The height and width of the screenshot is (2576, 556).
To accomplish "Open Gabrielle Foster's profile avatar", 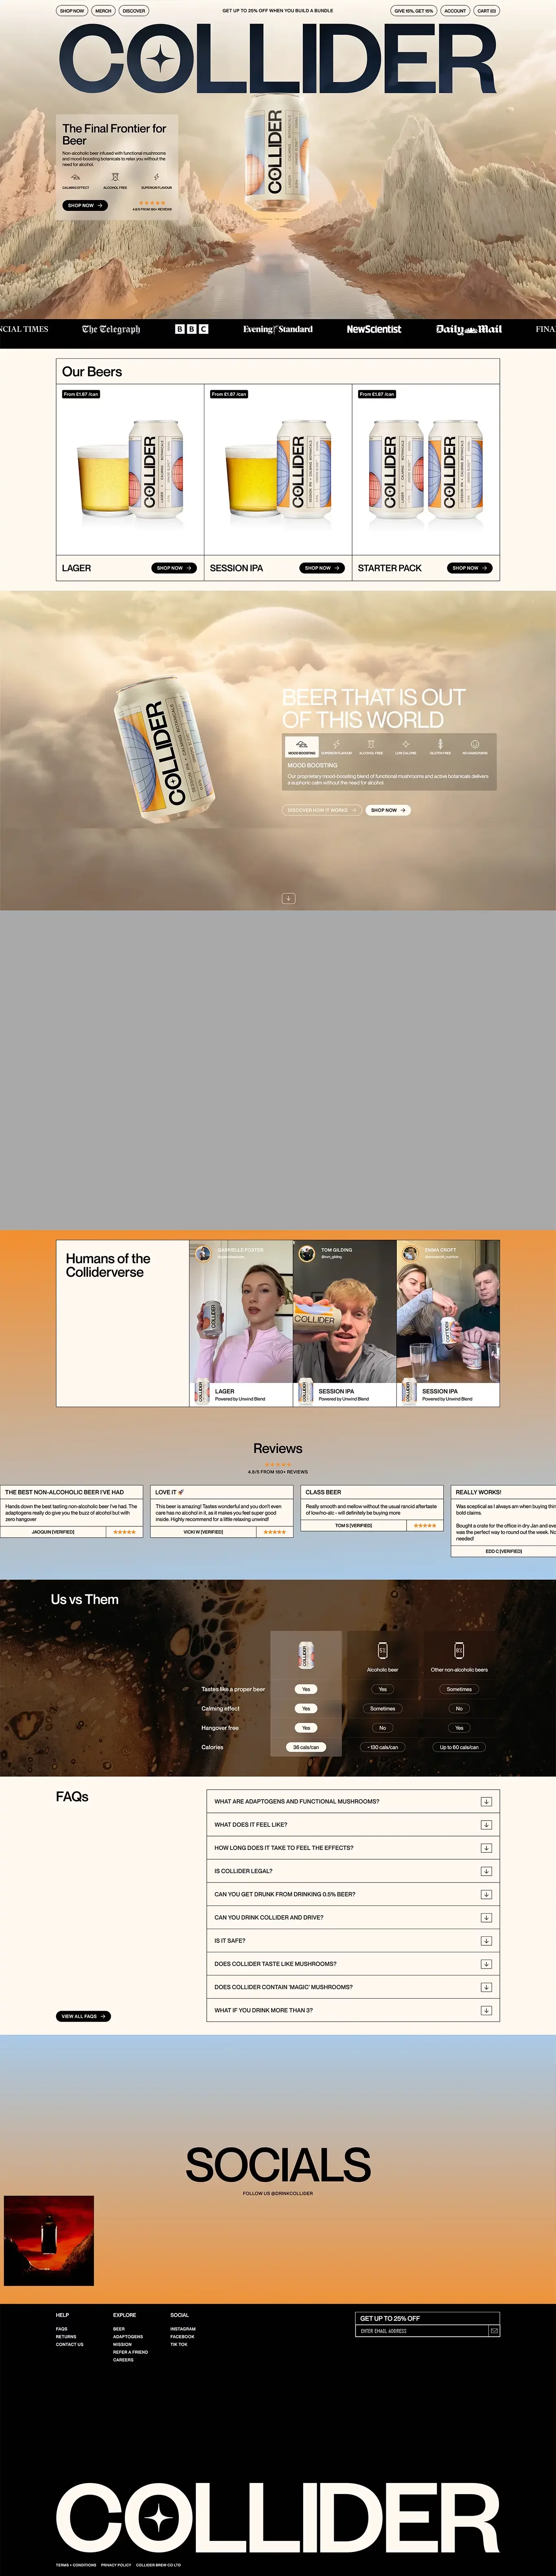I will pyautogui.click(x=204, y=1253).
